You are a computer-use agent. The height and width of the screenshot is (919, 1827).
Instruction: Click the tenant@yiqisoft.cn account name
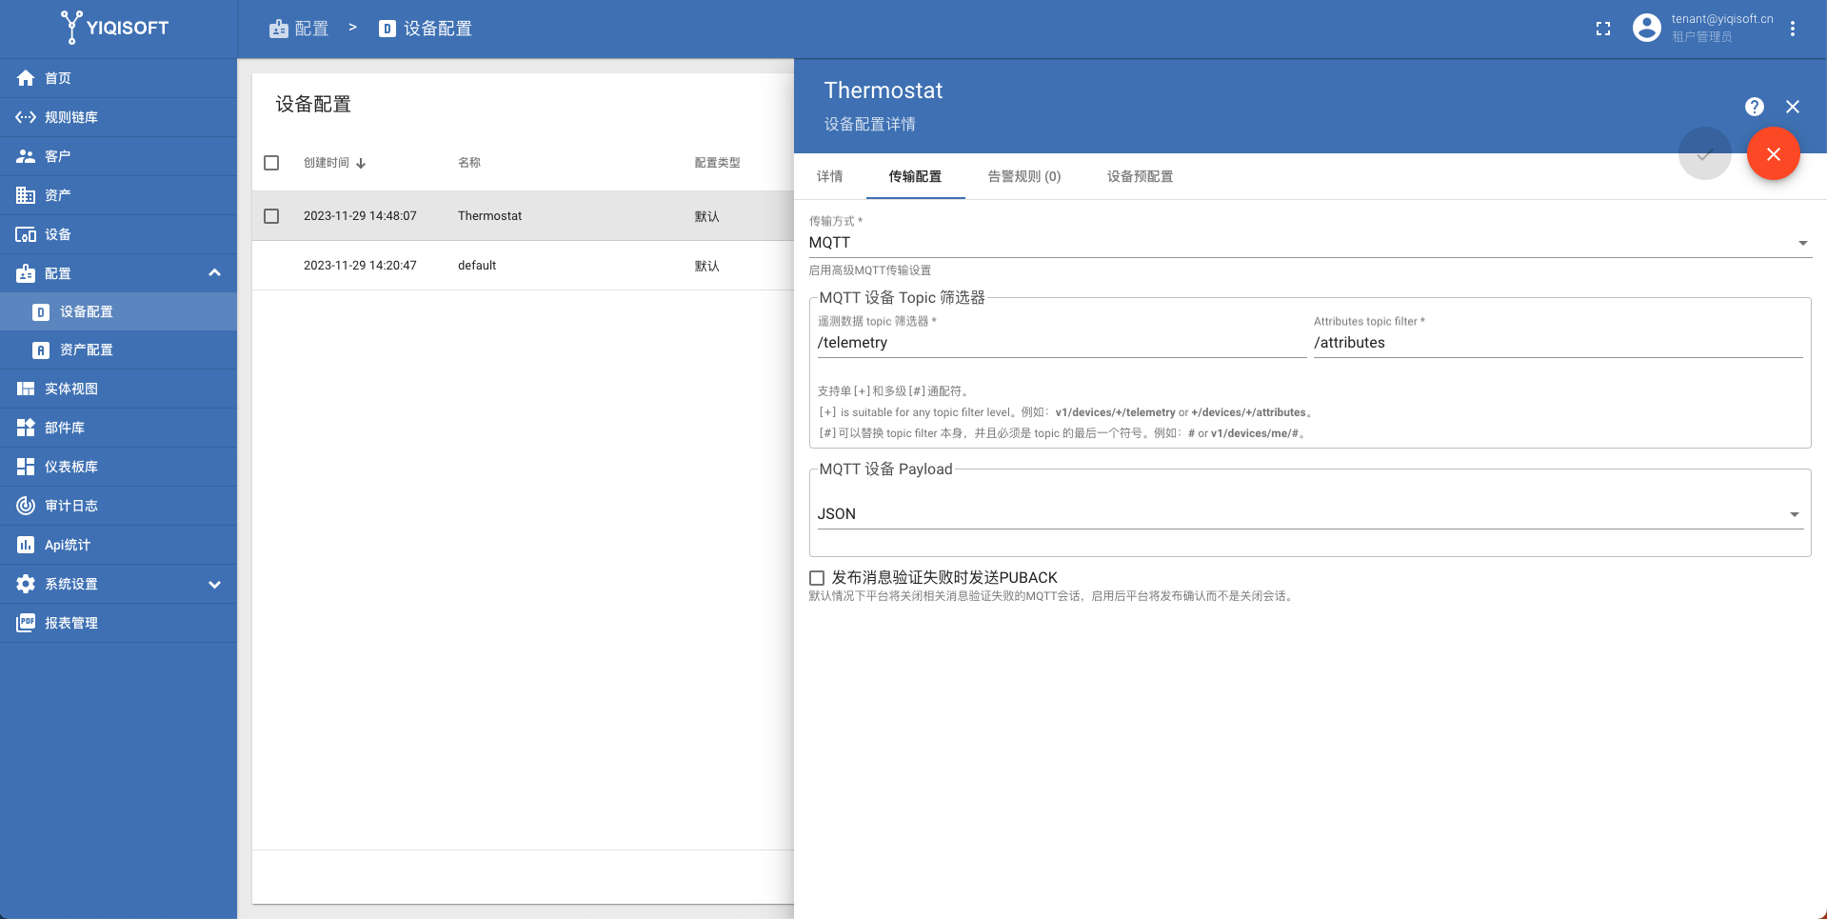coord(1722,19)
